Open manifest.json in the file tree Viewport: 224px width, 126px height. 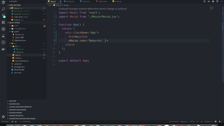(20, 41)
